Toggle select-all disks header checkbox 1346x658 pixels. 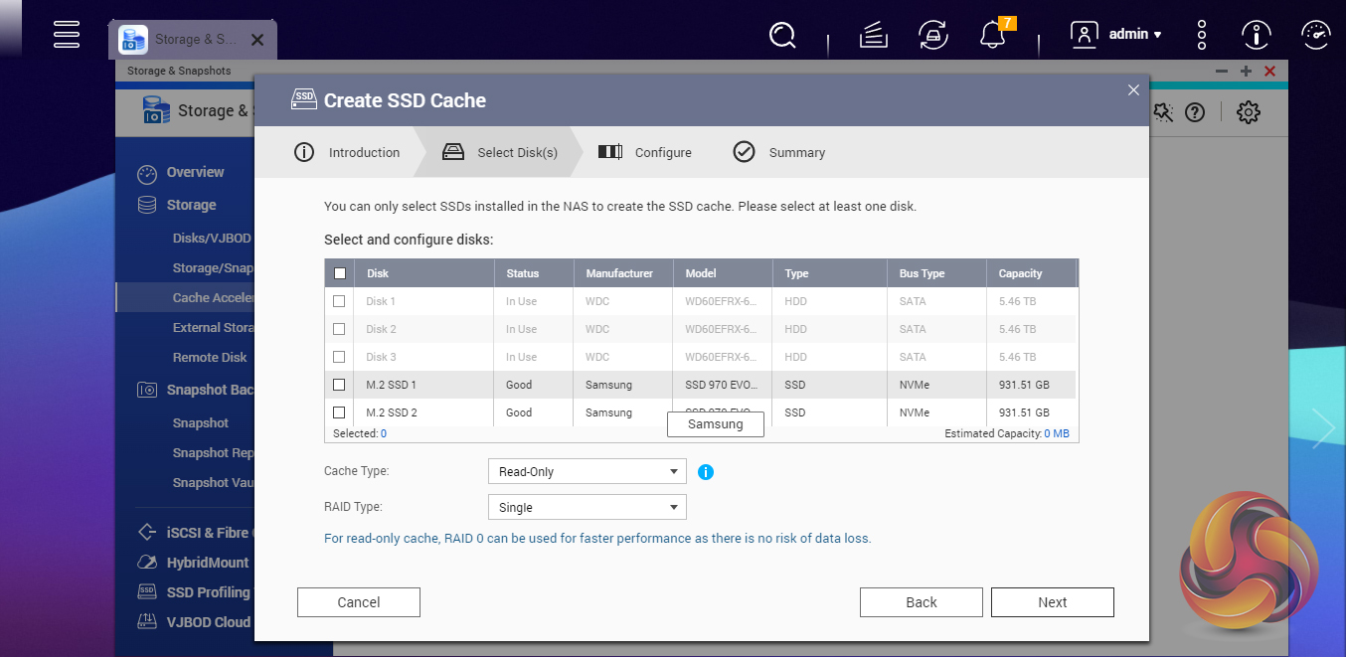340,273
